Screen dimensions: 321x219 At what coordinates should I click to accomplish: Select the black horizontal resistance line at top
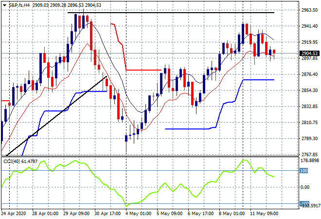(171, 13)
